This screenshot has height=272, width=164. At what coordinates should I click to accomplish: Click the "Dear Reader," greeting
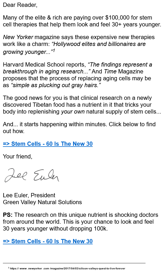(20, 5)
